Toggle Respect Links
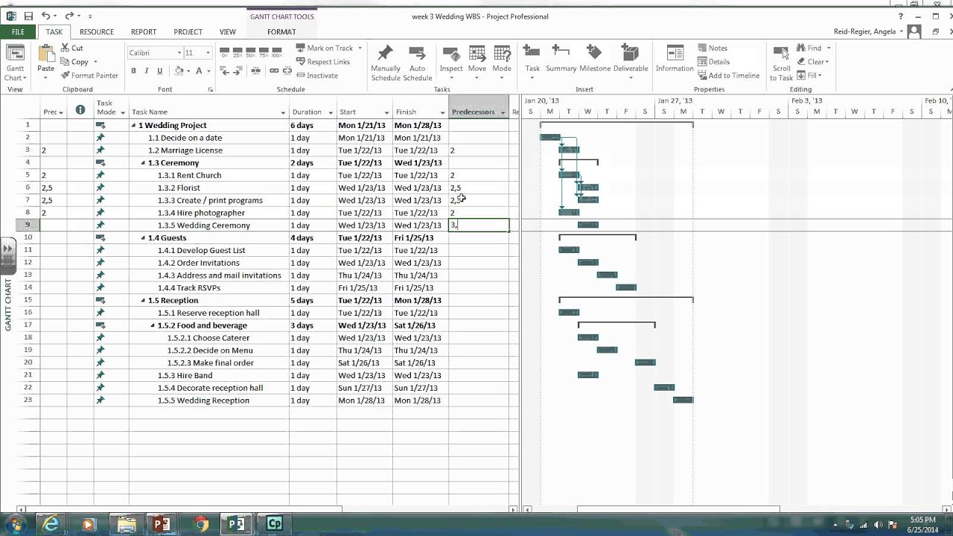This screenshot has height=536, width=953. click(322, 62)
